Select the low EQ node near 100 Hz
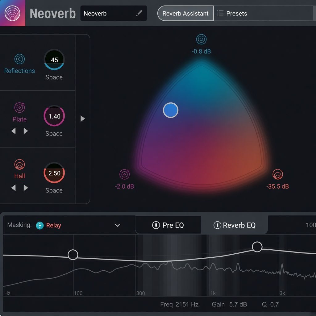 (73, 255)
